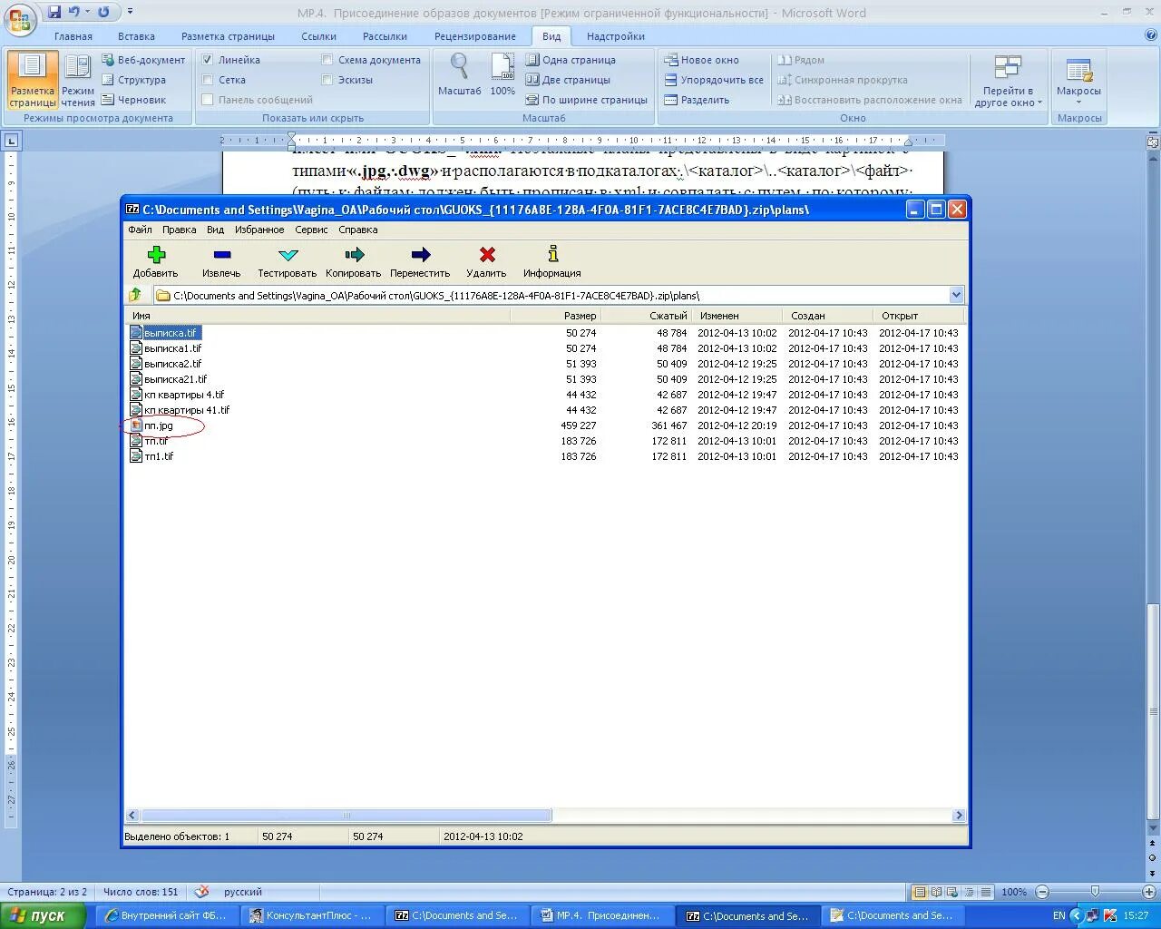
Task: Open the undo history dropdown arrow
Action: (87, 12)
